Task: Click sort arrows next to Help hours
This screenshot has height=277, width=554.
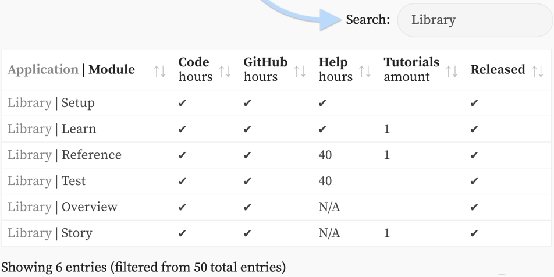Action: tap(365, 71)
